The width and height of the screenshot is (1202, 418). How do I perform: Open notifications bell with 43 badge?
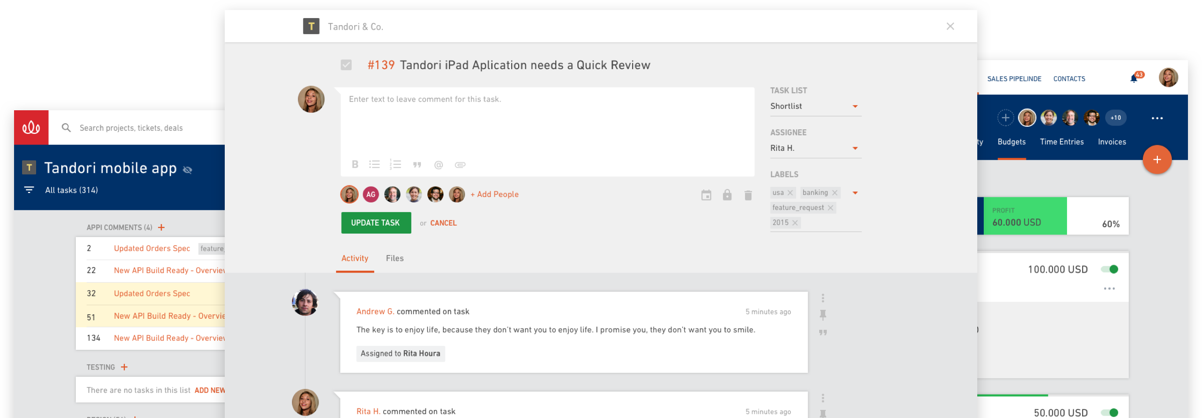pos(1134,78)
